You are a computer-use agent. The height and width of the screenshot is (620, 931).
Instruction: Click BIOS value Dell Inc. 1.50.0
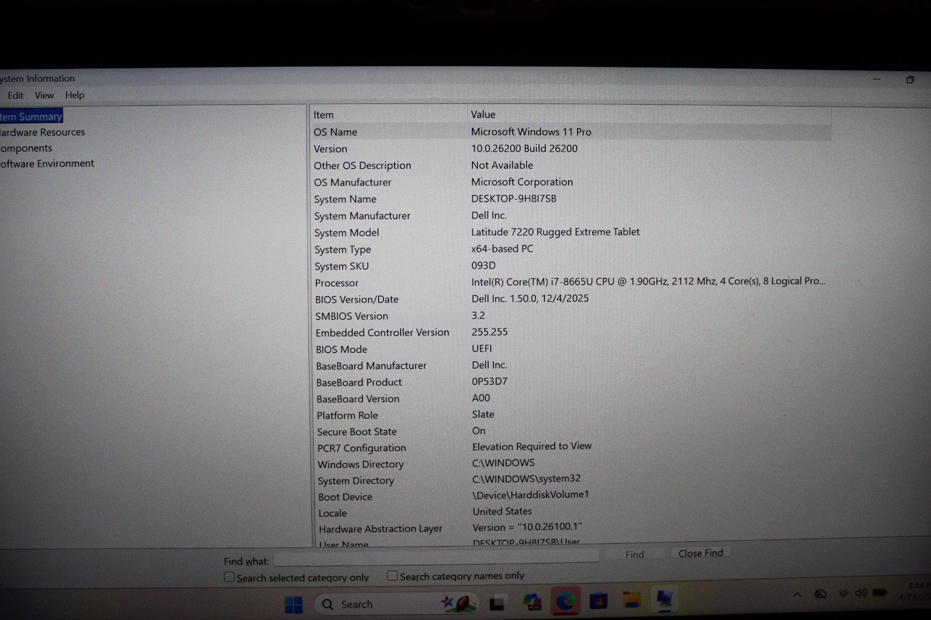tap(530, 298)
